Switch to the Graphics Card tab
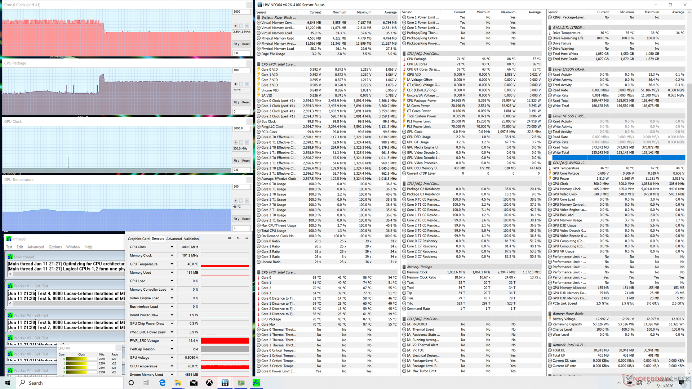The height and width of the screenshot is (389, 692). 138,239
